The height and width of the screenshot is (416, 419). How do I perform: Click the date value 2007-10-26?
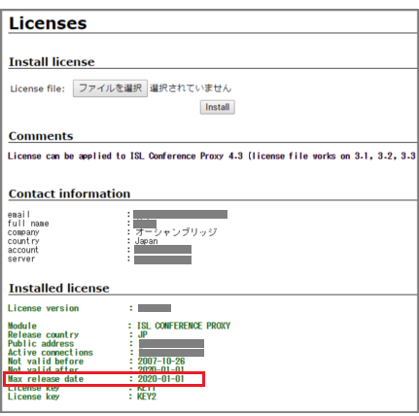click(x=161, y=361)
